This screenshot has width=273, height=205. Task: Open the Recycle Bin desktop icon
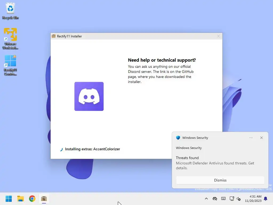[10, 11]
